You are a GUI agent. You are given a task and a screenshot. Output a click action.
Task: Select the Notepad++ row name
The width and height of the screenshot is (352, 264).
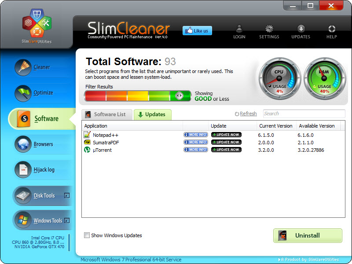106,135
